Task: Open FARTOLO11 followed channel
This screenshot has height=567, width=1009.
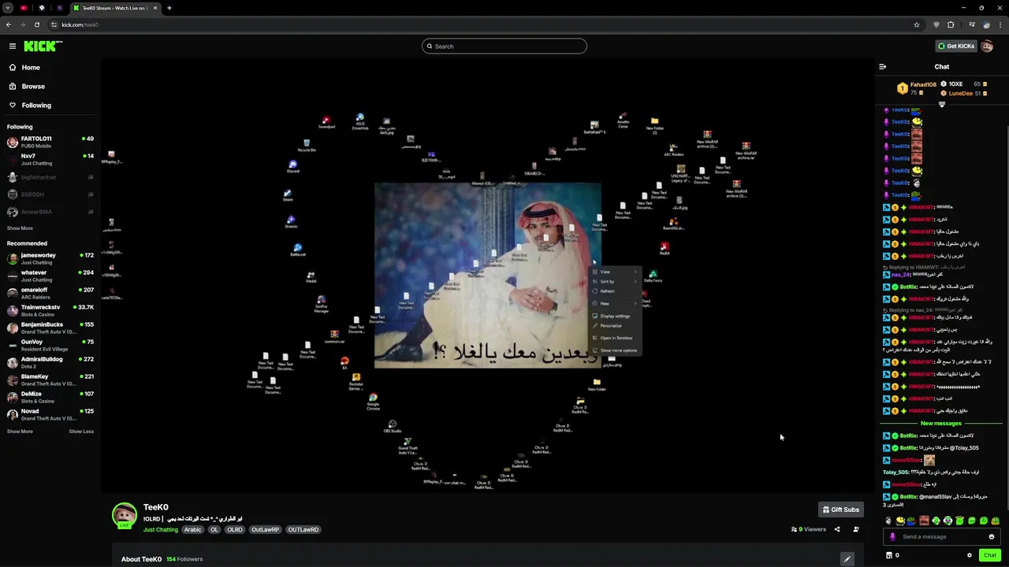Action: pos(50,143)
